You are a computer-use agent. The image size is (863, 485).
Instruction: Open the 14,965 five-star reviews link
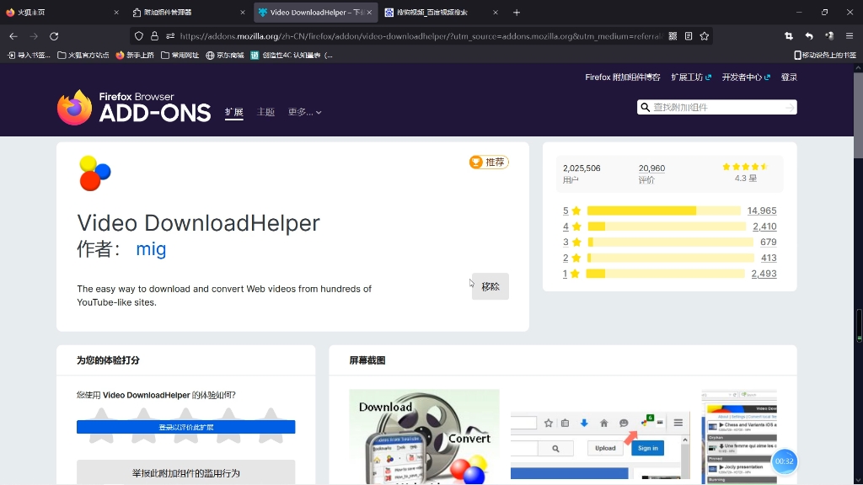click(x=762, y=211)
